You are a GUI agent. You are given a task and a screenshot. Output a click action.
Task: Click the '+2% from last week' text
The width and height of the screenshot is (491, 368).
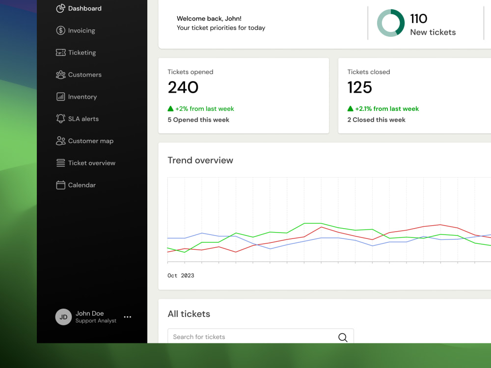[x=204, y=108]
